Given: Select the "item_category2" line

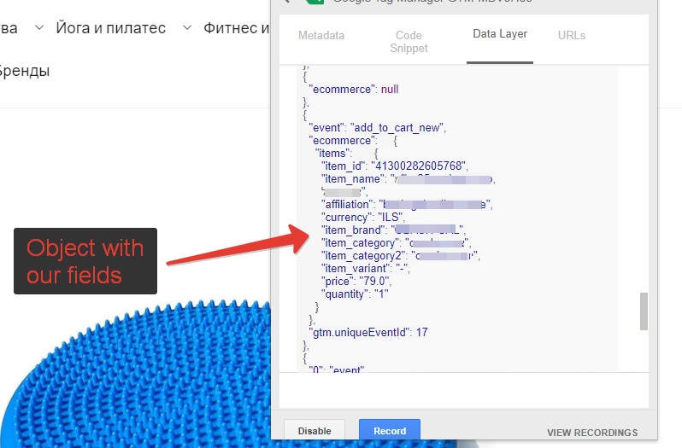Looking at the screenshot, I should pyautogui.click(x=400, y=255).
